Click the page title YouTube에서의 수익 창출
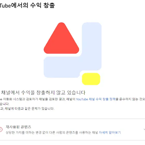 tap(27, 5)
